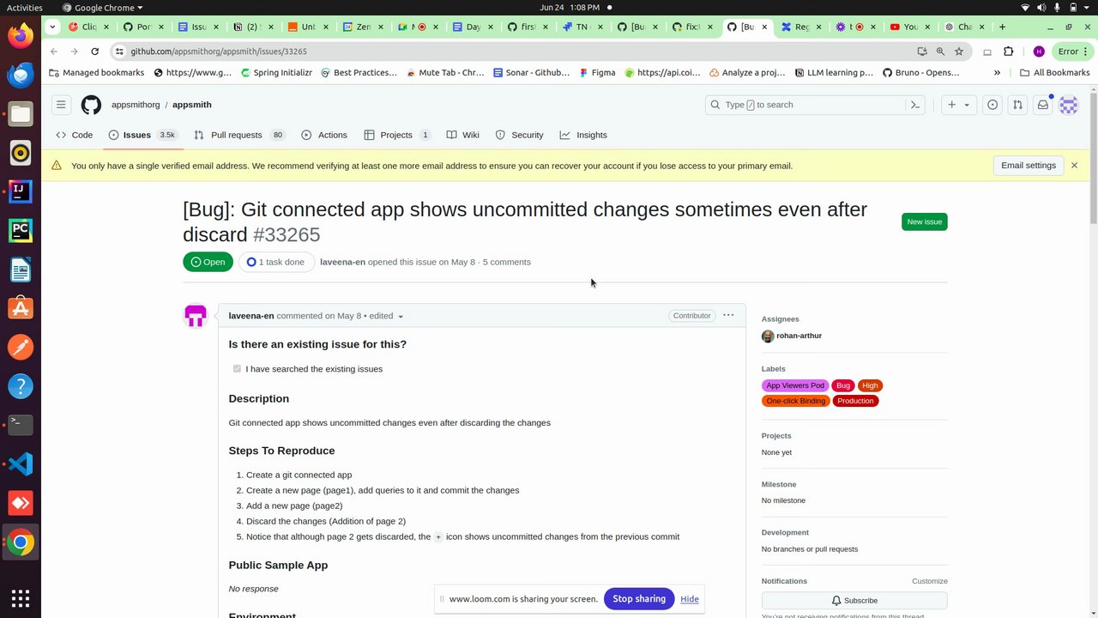Open the Chrome profile avatar H
This screenshot has height=618, width=1098.
point(1039,51)
